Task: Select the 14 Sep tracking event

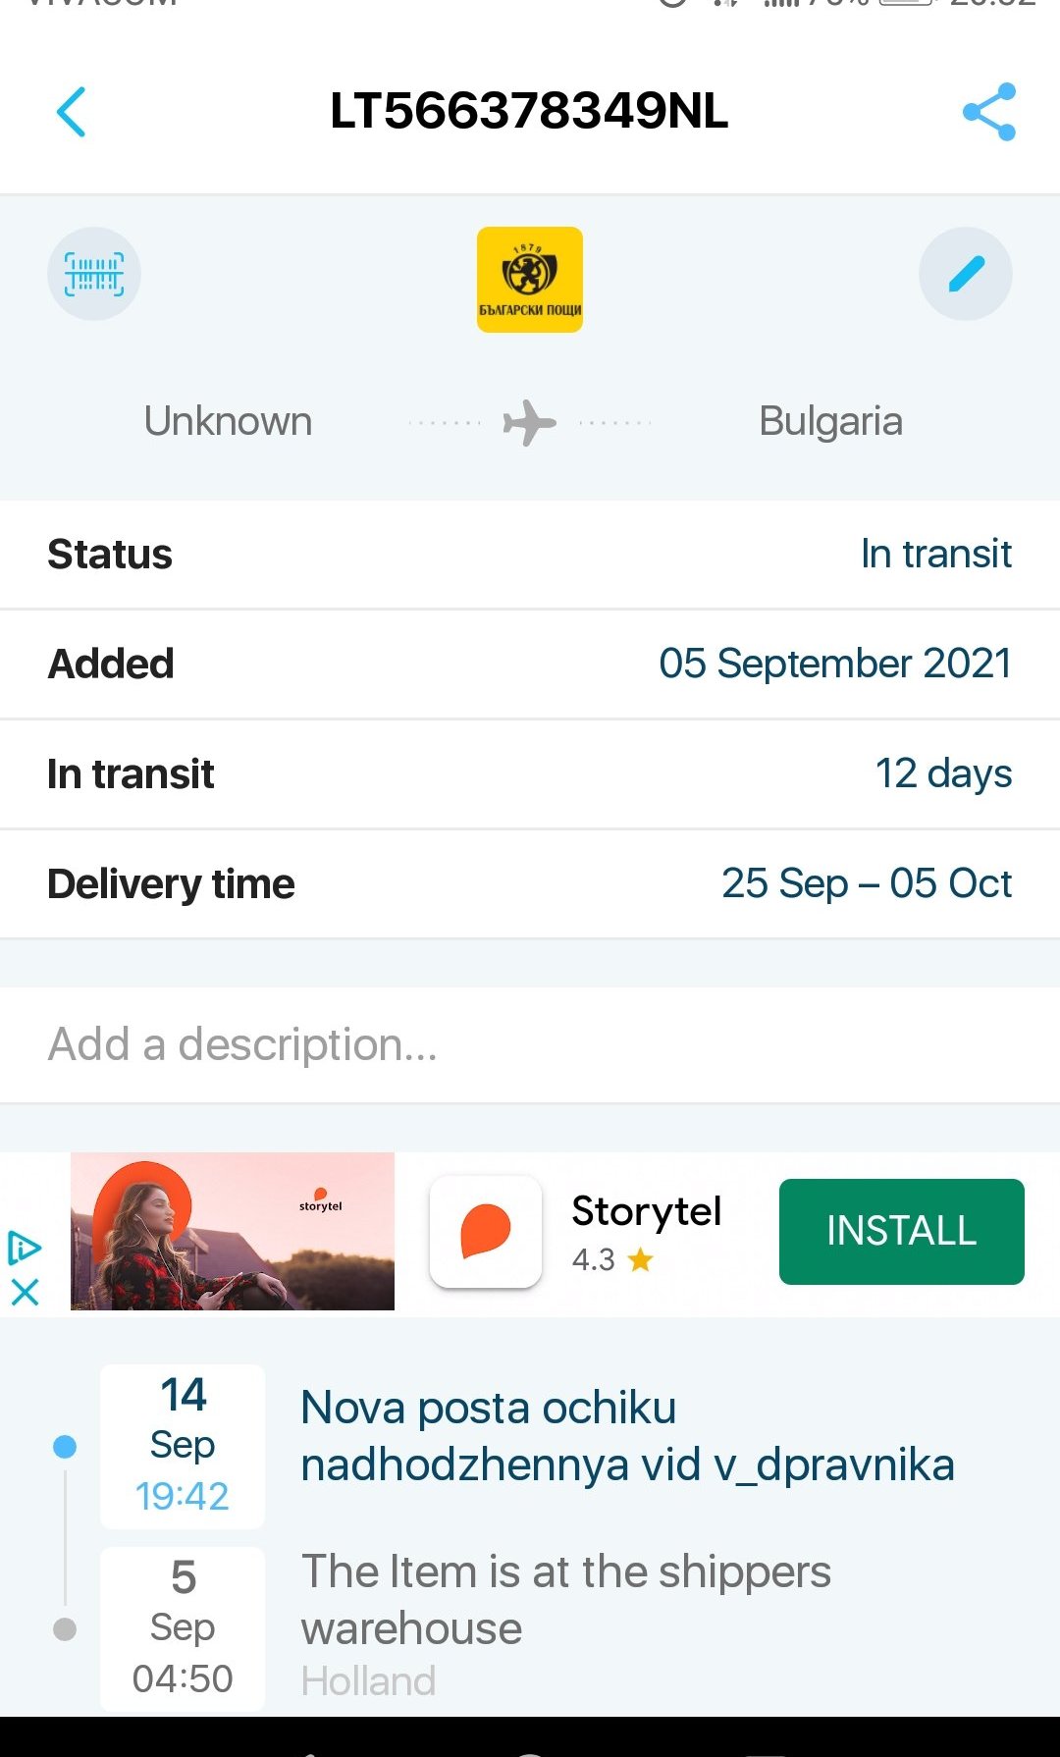Action: 626,1436
